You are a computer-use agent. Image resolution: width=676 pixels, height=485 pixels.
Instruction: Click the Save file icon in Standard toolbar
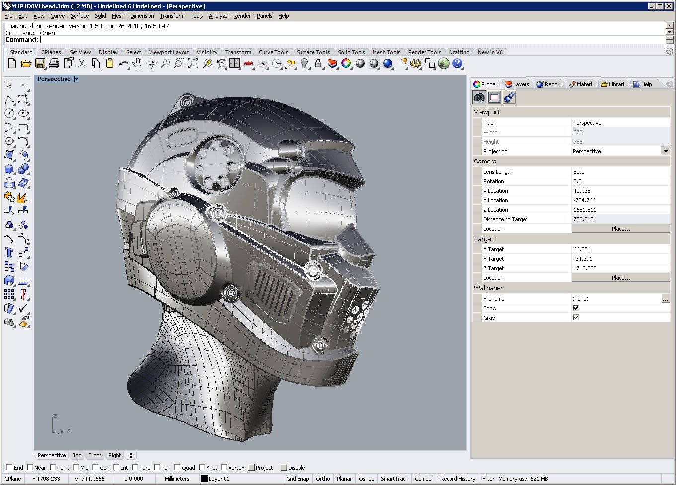(x=40, y=63)
